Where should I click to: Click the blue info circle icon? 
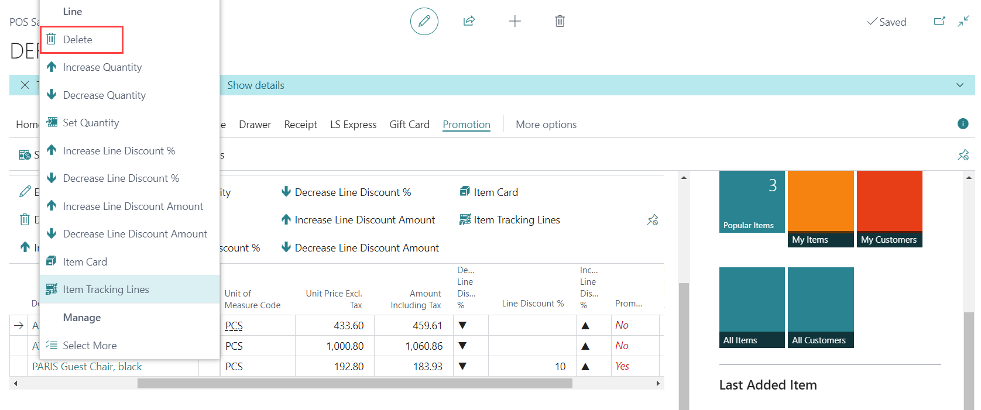(x=963, y=123)
